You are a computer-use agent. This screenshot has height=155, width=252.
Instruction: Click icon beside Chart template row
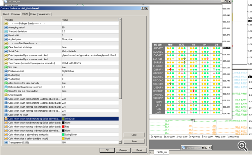[x=6, y=95]
